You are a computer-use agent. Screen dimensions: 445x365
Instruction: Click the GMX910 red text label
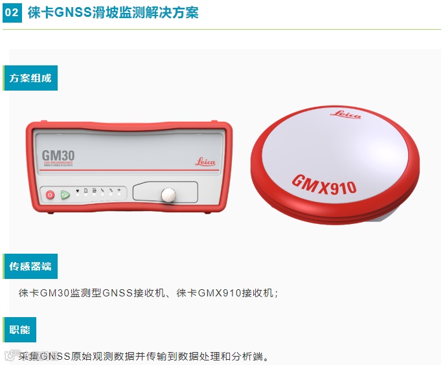(324, 186)
